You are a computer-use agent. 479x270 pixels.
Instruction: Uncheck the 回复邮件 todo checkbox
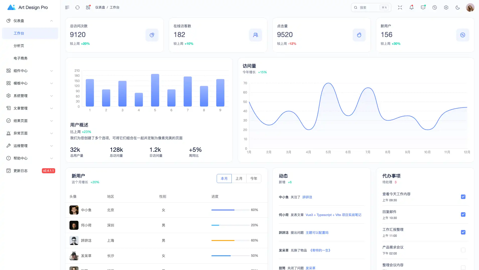click(463, 214)
